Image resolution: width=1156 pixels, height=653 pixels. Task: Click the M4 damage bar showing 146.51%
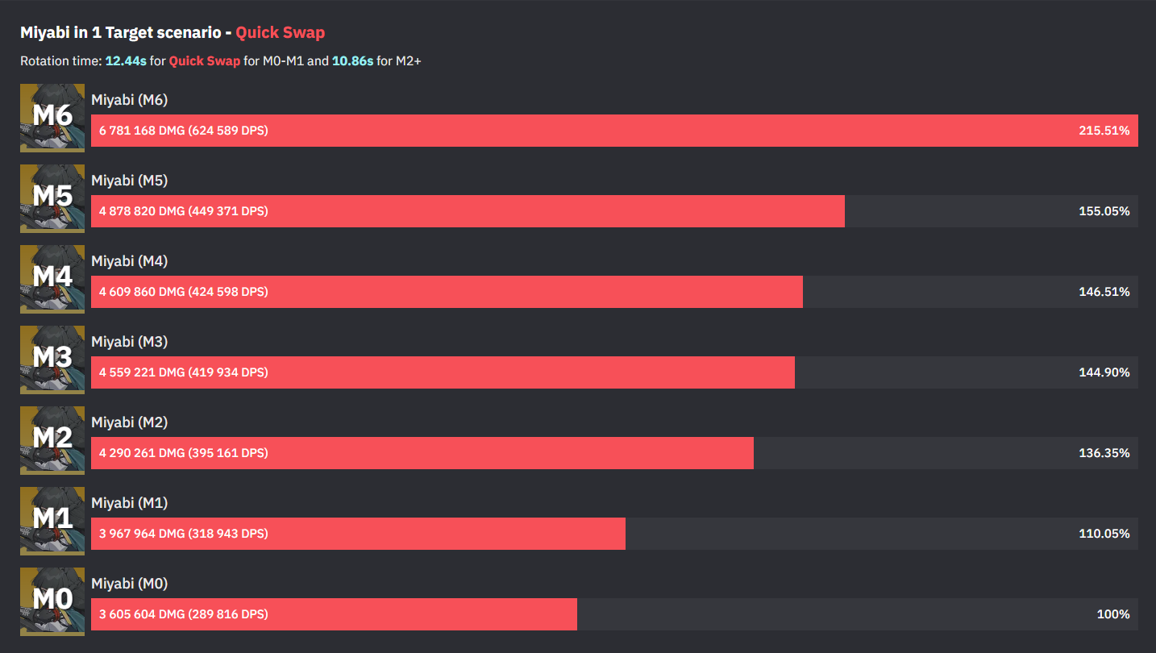click(x=447, y=292)
